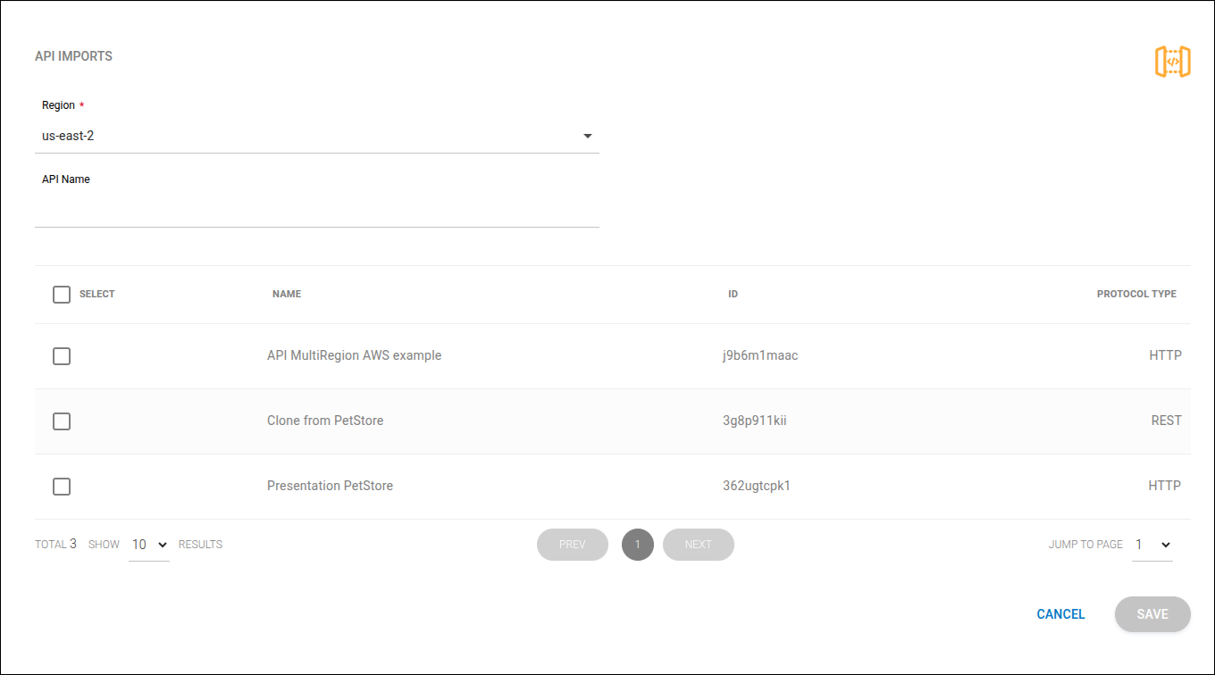Viewport: 1215px width, 675px height.
Task: Click the NEXT pagination button
Action: (698, 544)
